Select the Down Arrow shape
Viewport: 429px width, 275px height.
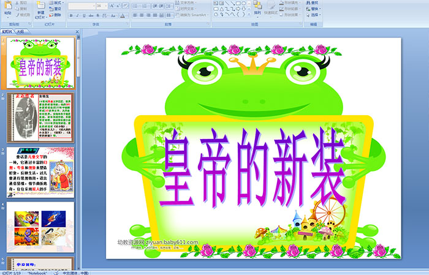(243, 9)
